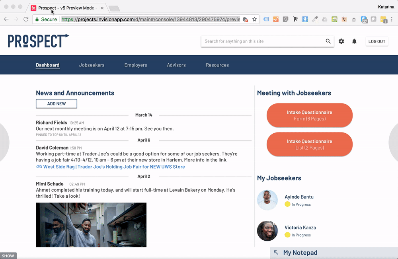The height and width of the screenshot is (259, 398).
Task: Click the Katarina profile name in Chrome
Action: [x=386, y=7]
